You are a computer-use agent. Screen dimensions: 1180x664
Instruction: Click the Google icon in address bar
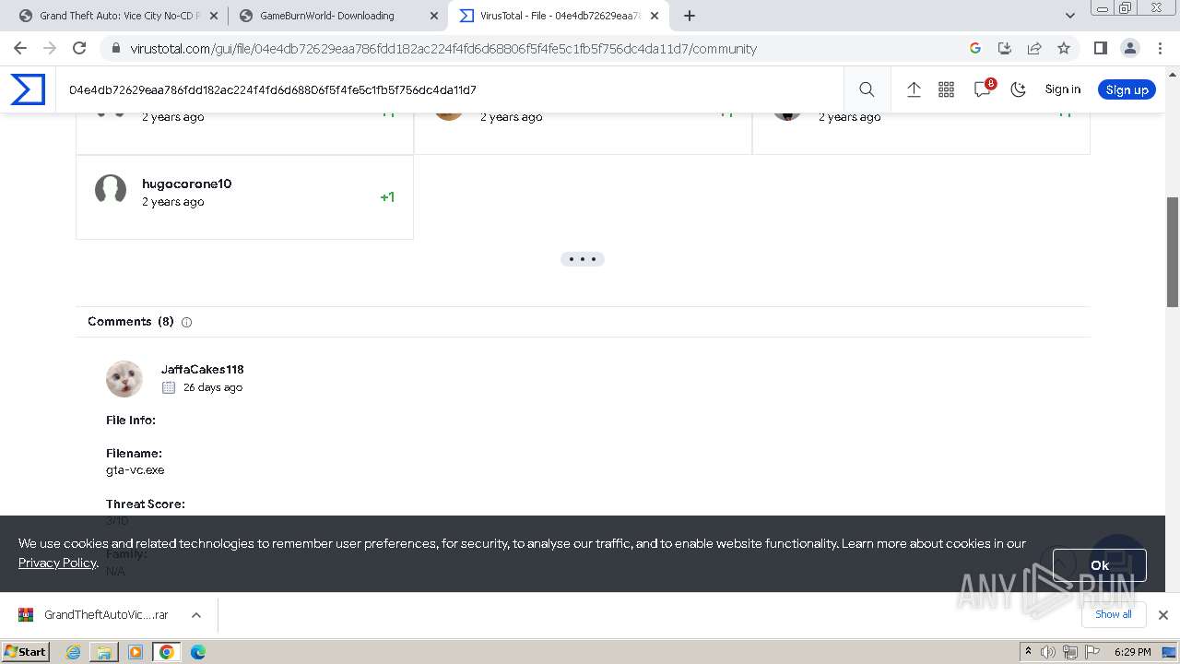coord(975,48)
